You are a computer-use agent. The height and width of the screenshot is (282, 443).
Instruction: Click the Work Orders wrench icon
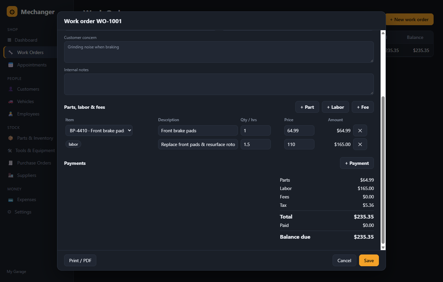click(x=11, y=52)
